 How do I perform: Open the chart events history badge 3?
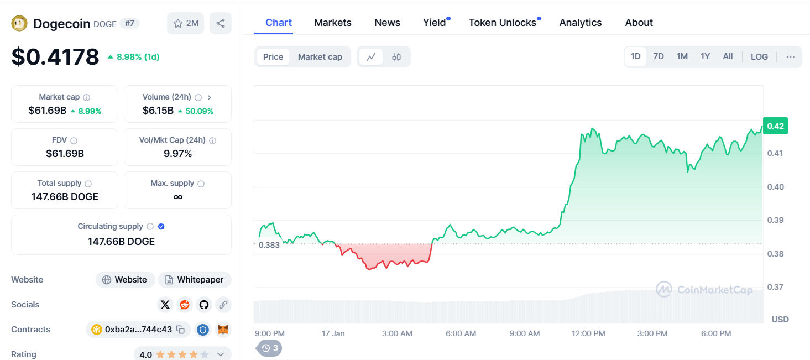click(x=269, y=348)
